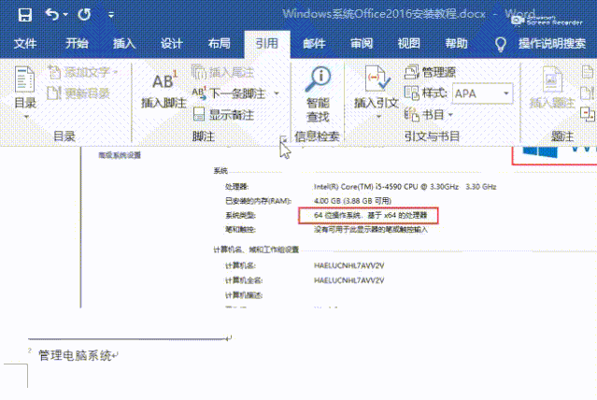
Task: Click 显示备注 button
Action: pos(224,115)
